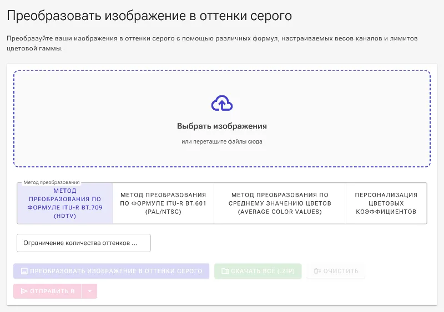Select the ITU-R BT.601 (PAL/NTSC) method

coord(163,203)
